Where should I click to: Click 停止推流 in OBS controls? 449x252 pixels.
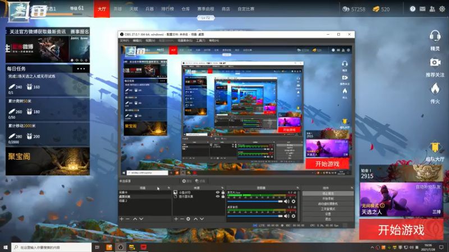pyautogui.click(x=328, y=193)
